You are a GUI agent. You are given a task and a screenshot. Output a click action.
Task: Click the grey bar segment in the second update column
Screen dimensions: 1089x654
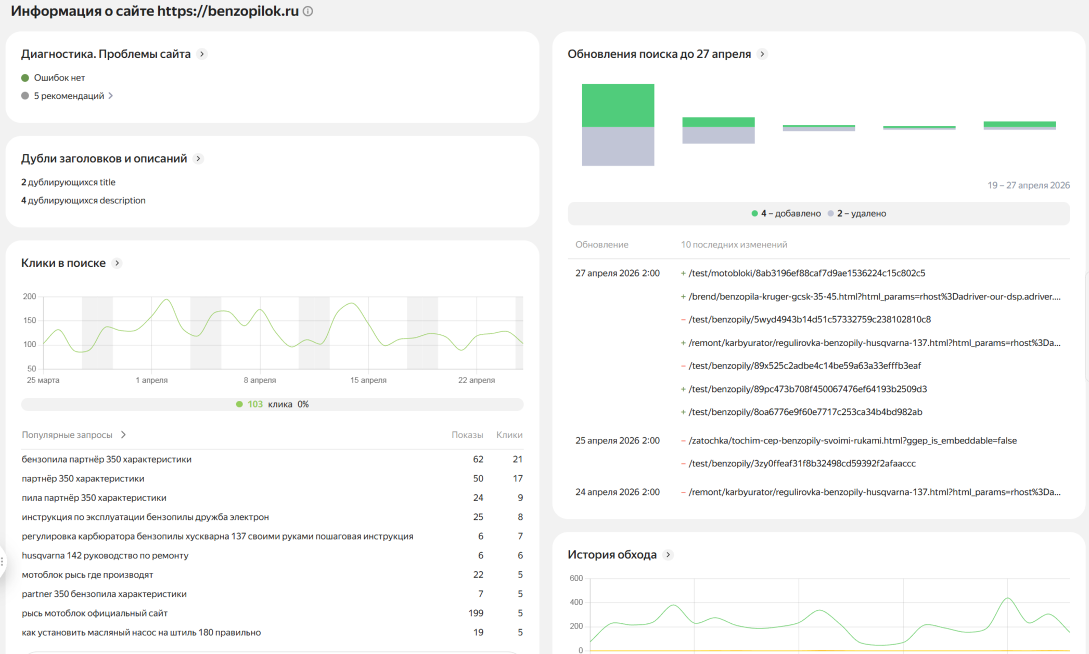click(718, 135)
